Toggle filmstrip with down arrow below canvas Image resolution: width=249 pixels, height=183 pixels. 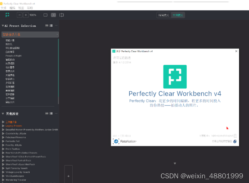coord(175,163)
